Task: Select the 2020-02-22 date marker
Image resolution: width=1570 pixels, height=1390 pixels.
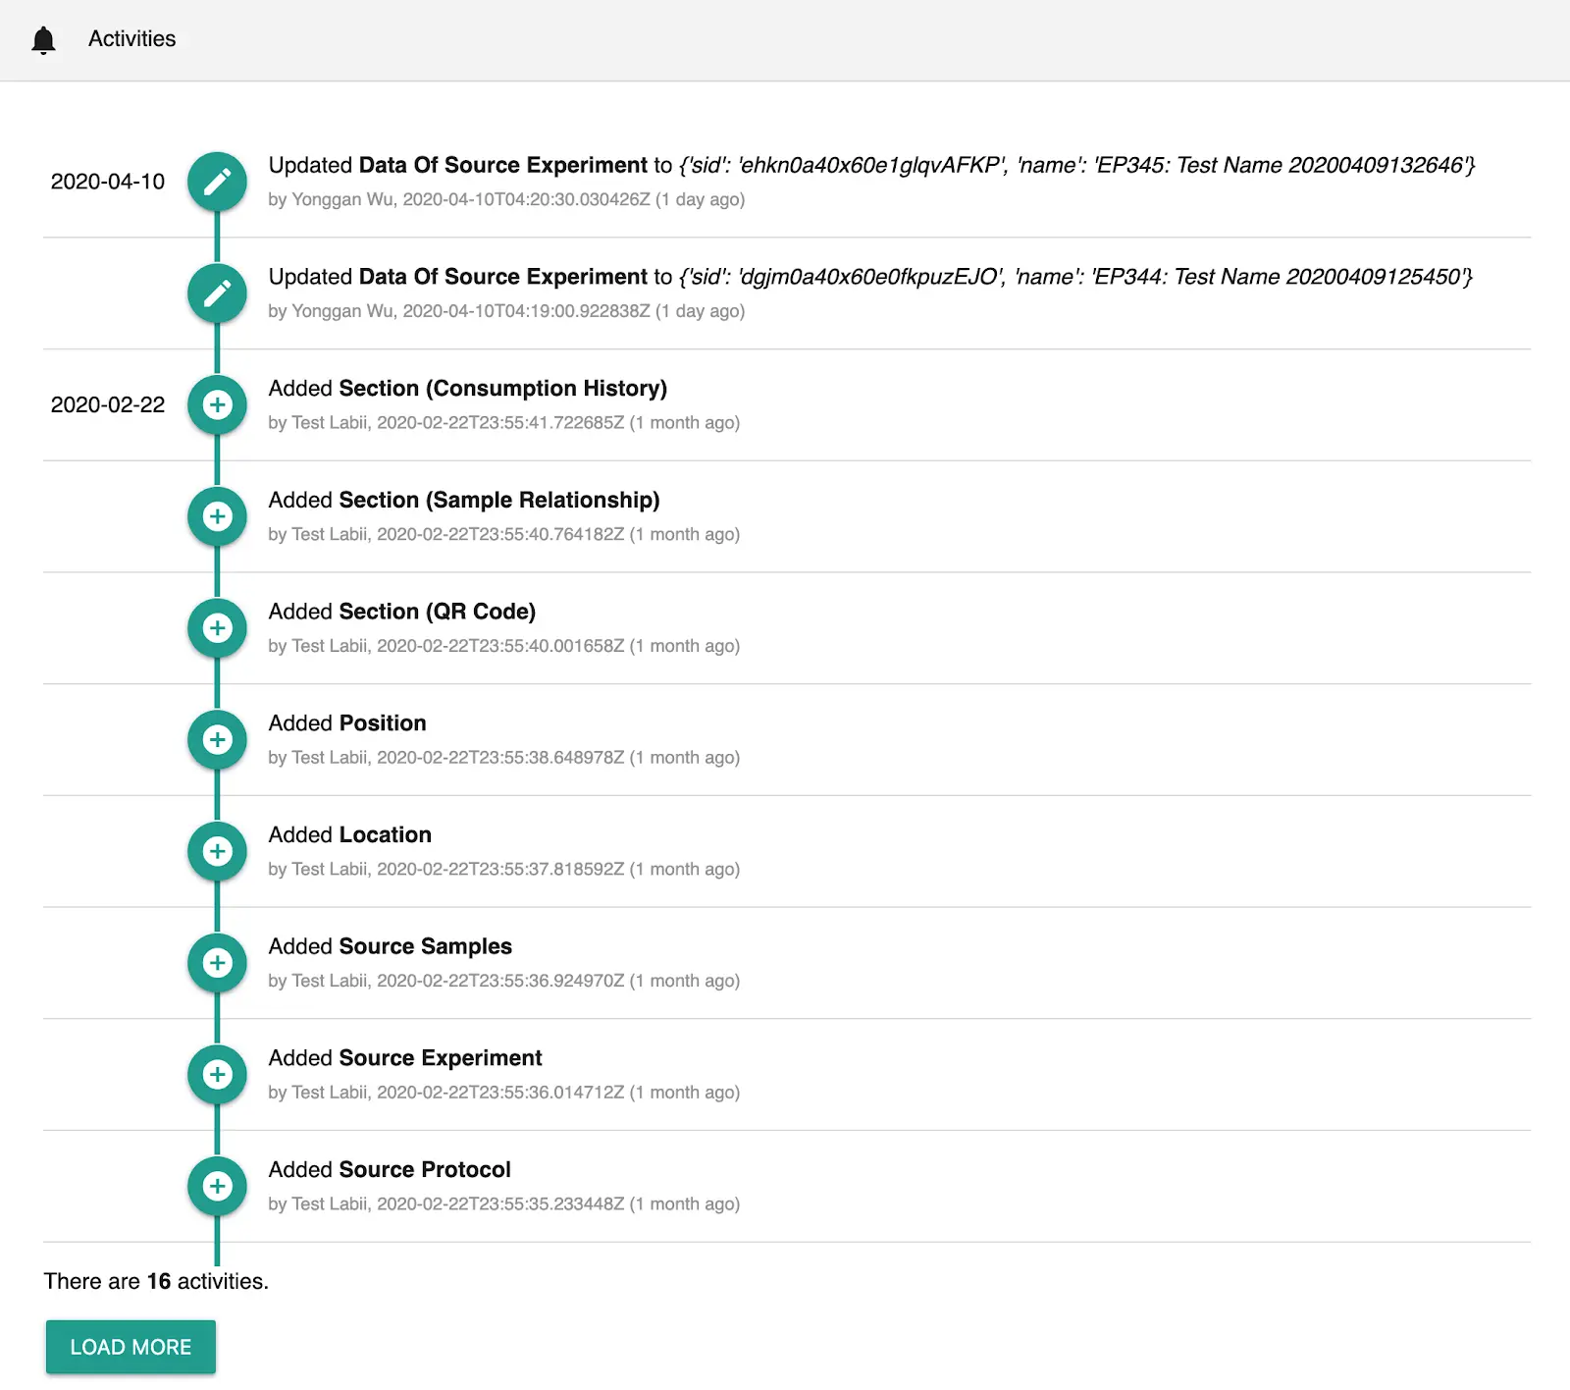Action: pyautogui.click(x=108, y=404)
